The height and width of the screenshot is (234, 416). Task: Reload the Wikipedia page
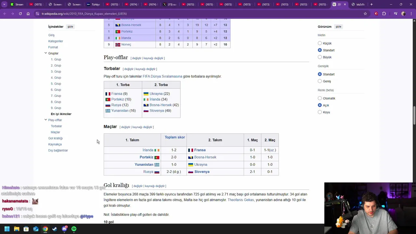click(20, 14)
